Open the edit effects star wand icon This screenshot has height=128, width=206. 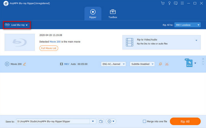160,64
